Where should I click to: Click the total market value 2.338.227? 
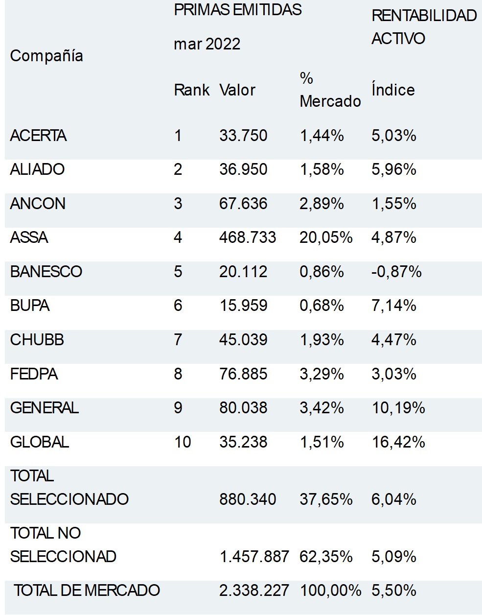pos(254,591)
